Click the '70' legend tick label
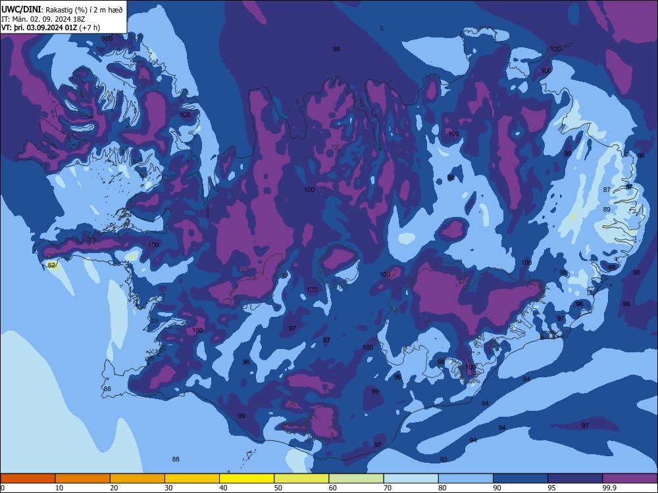 388,488
